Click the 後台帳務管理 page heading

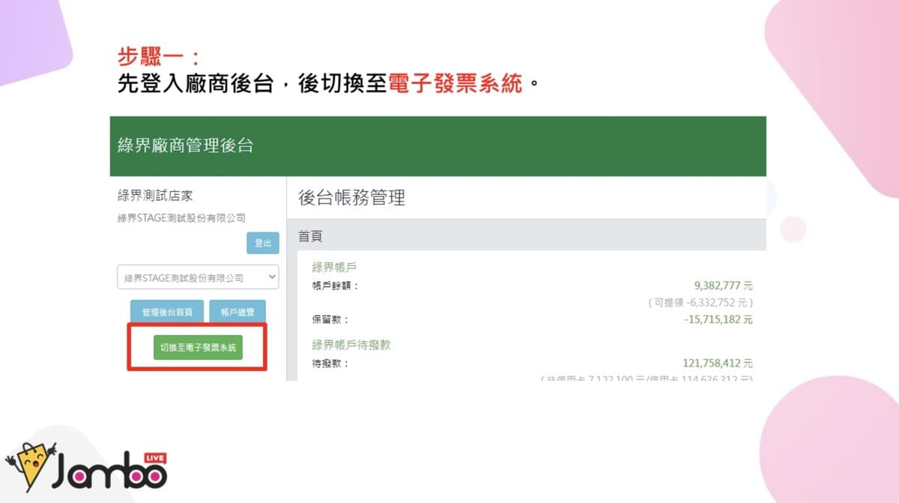coord(351,198)
